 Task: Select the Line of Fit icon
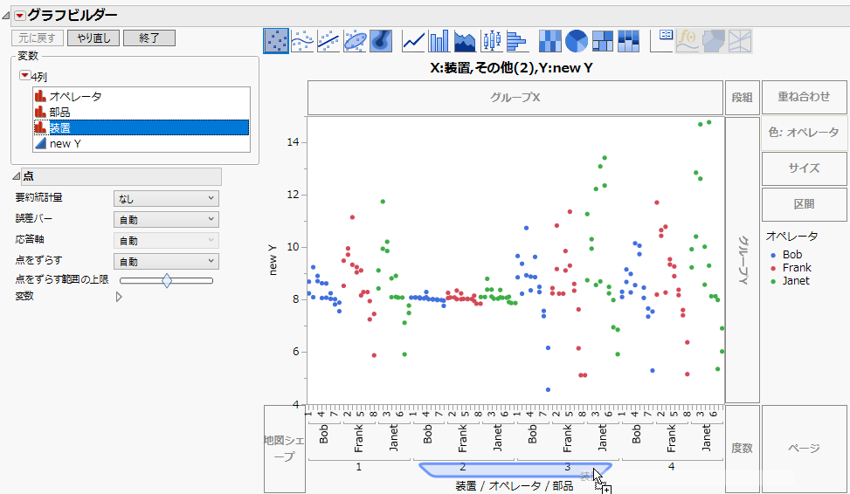[x=328, y=40]
